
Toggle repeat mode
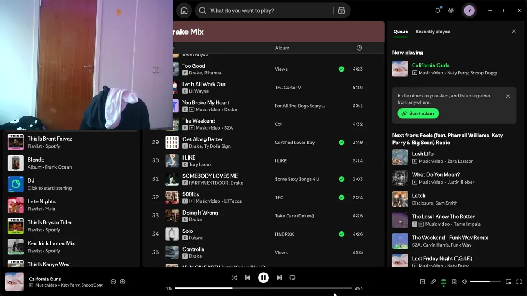[x=292, y=277]
